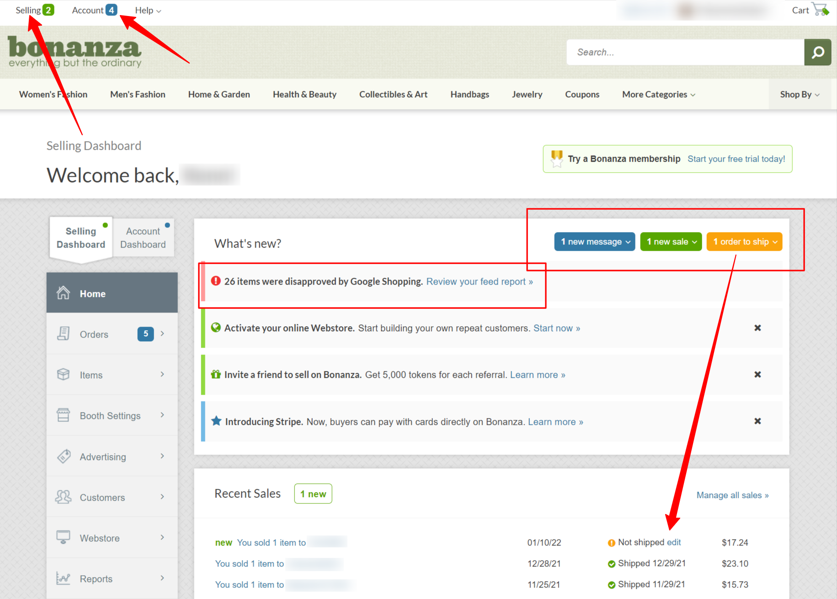Click the Home house icon in sidebar

pyautogui.click(x=63, y=293)
